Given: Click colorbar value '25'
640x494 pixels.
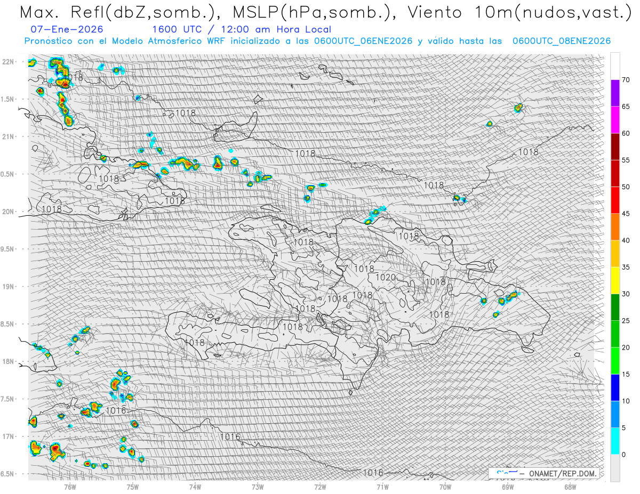Looking at the screenshot, I should coord(626,321).
